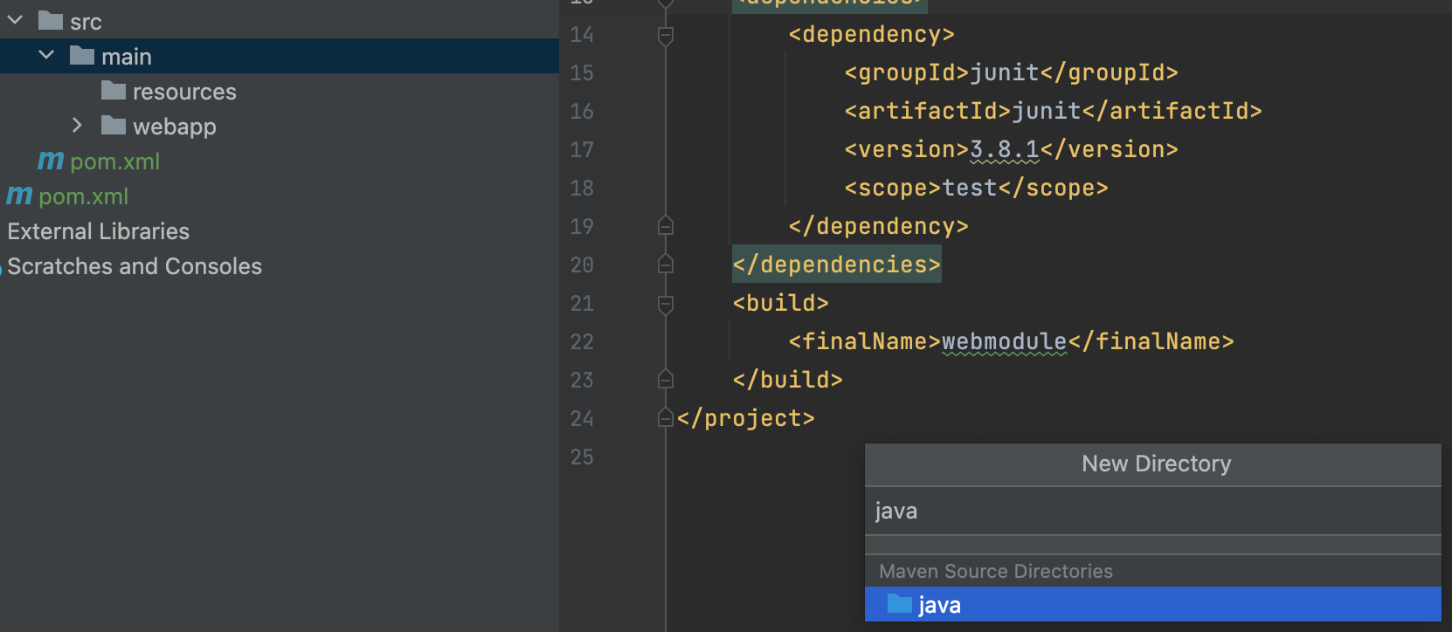This screenshot has width=1452, height=632.
Task: Select External Libraries in project tree
Action: click(98, 231)
